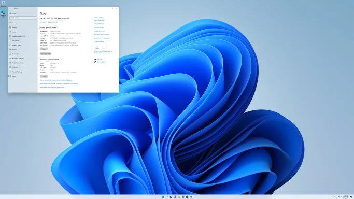Click the Settings back arrow
The image size is (354, 199).
point(10,8)
